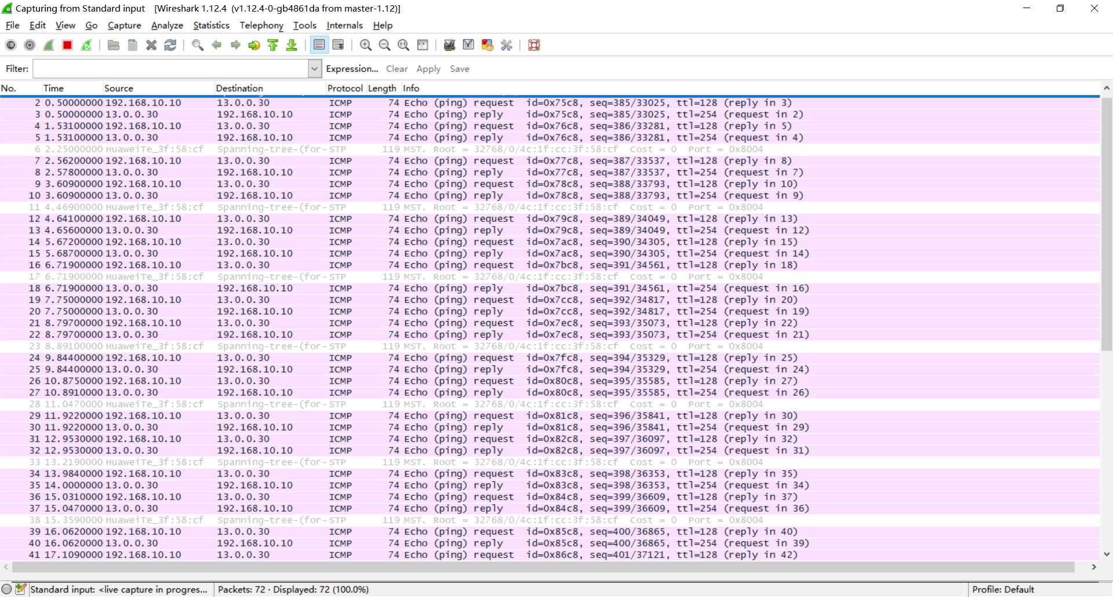Sort packets by the No. column
The width and height of the screenshot is (1113, 597).
tap(21, 88)
